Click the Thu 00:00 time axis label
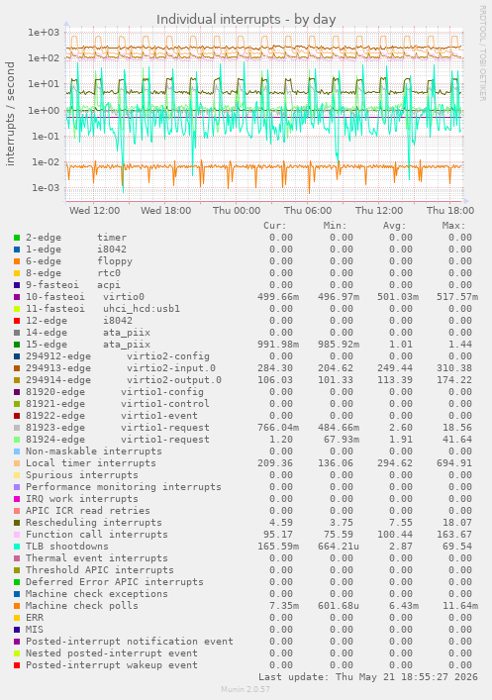Screen dimensions: 492x700 [x=237, y=210]
